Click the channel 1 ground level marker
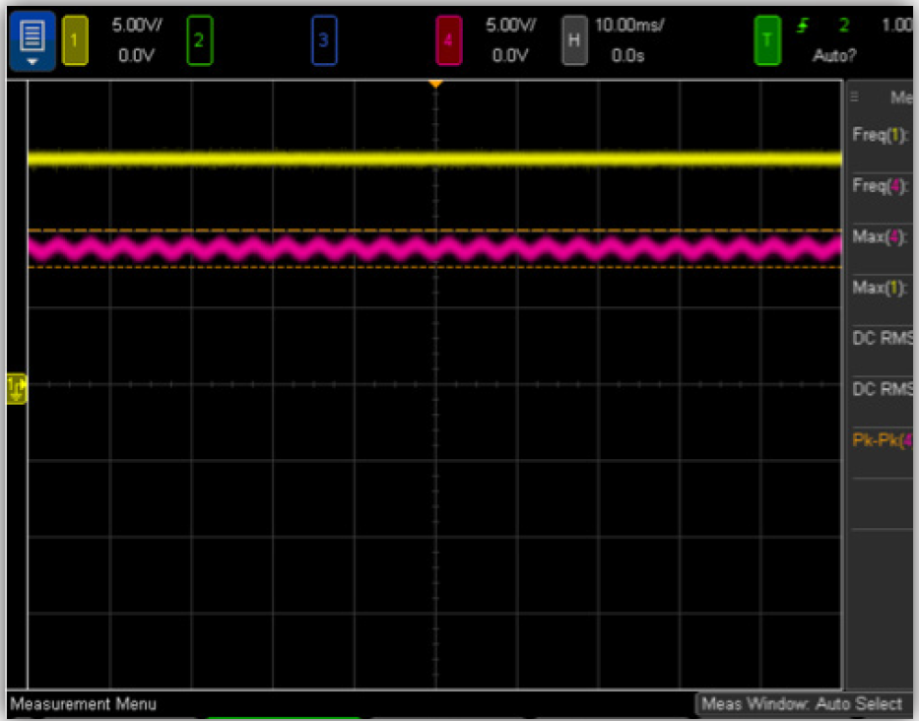919x721 pixels. pyautogui.click(x=17, y=389)
